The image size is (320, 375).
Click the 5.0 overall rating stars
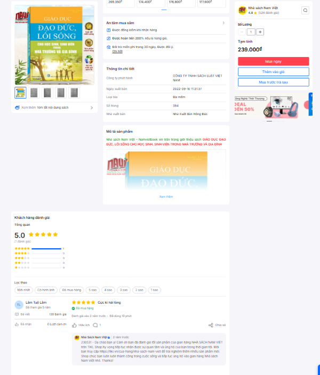[43, 234]
